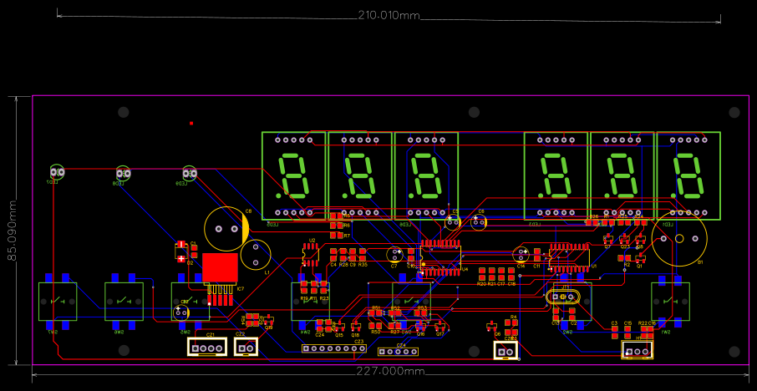
Task: Select the CZ4 five-pin header
Action: click(398, 352)
